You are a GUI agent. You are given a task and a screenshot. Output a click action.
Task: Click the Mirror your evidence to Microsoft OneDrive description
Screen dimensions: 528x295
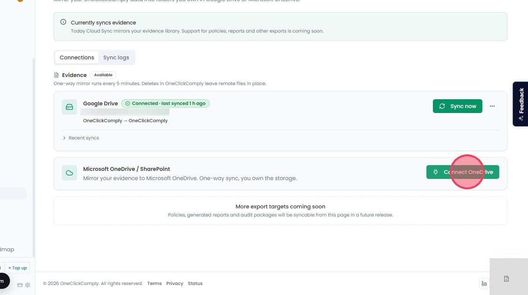click(x=190, y=178)
